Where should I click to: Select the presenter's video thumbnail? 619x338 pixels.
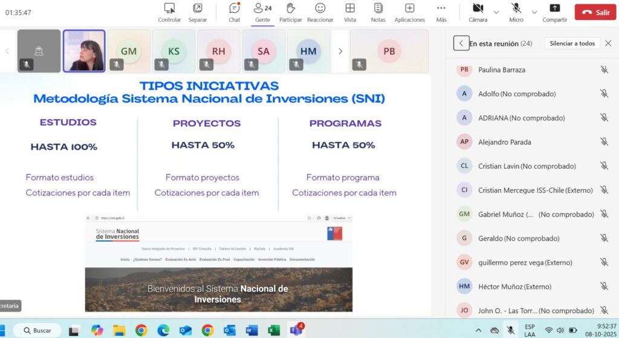pos(84,51)
